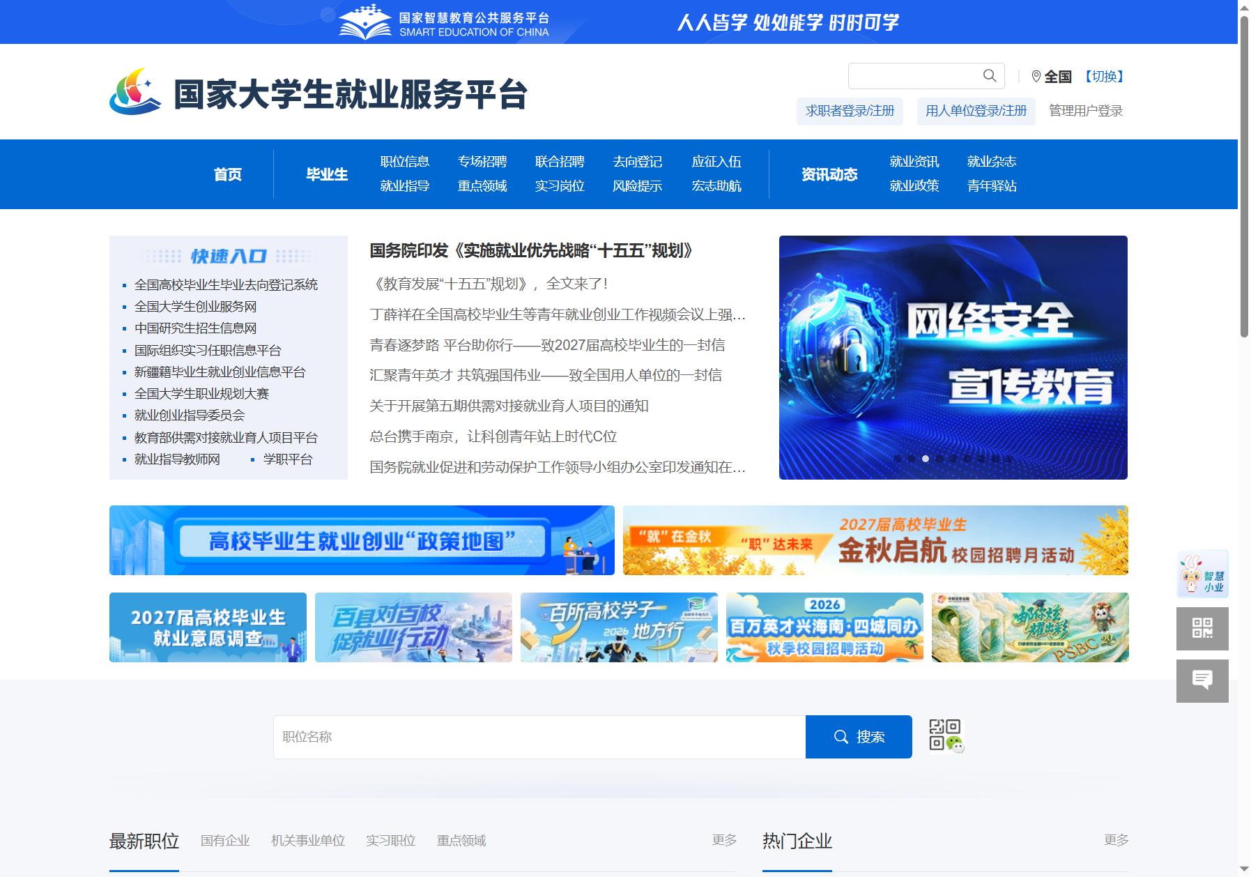This screenshot has height=877, width=1251.
Task: Open the 政策地图 banner
Action: (362, 540)
